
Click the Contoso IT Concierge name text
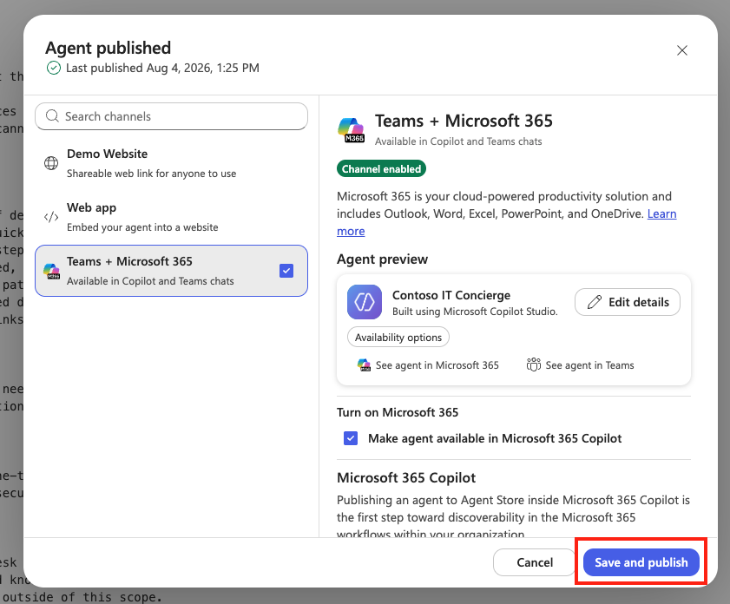click(451, 295)
